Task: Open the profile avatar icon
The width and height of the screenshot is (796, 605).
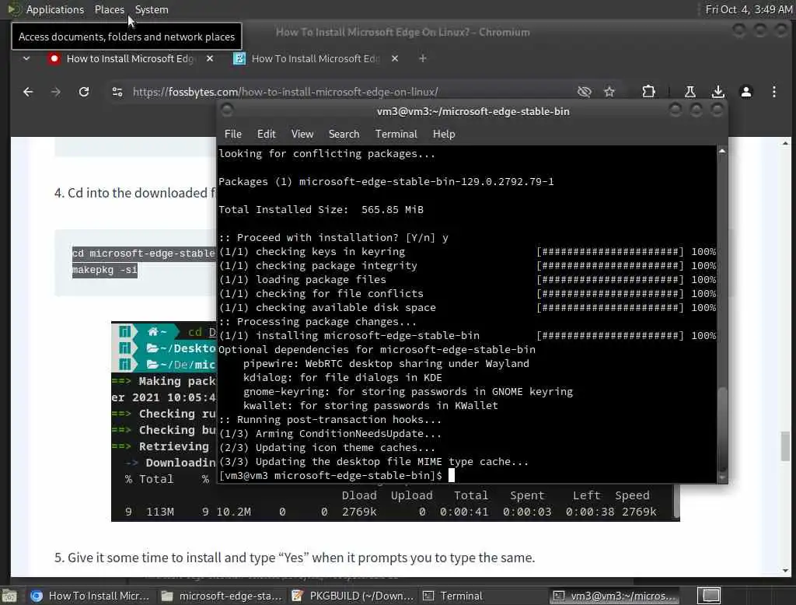Action: [x=745, y=92]
